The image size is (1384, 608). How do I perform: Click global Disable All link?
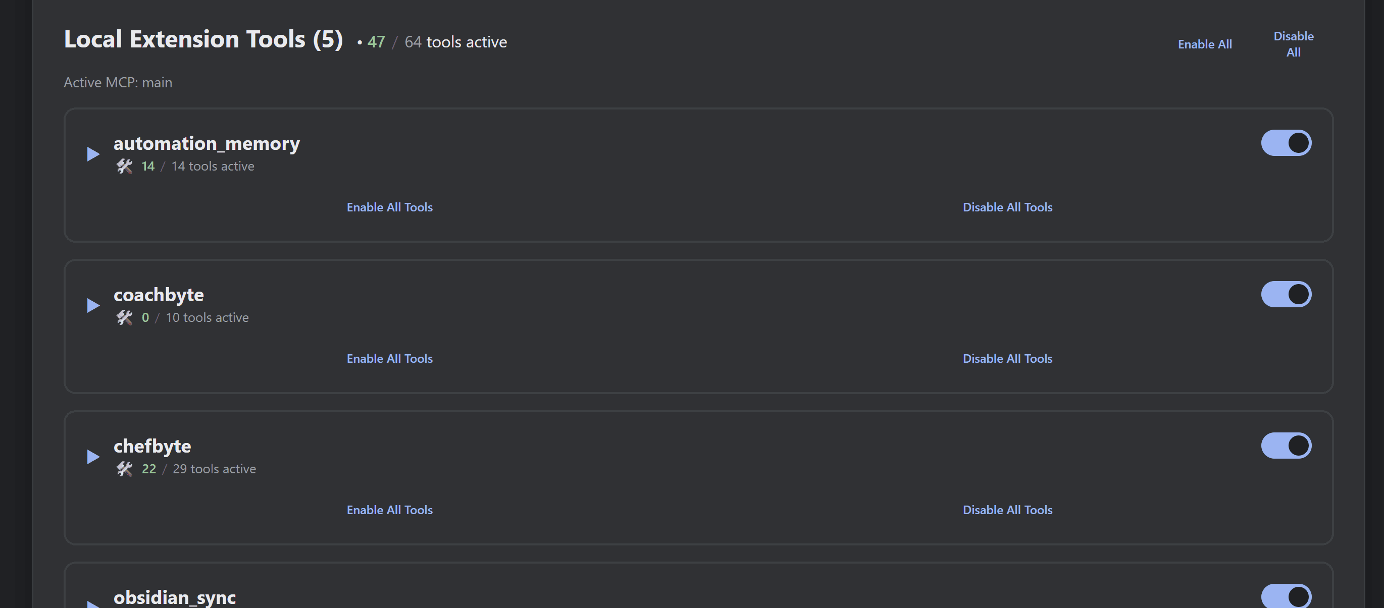1293,44
